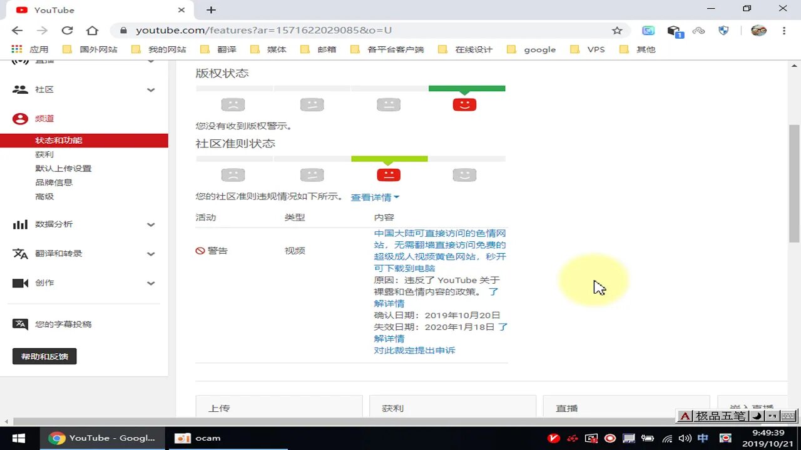Click the yellow-green 社区准则状态 bar segment
Viewport: 801px width, 450px height.
389,159
